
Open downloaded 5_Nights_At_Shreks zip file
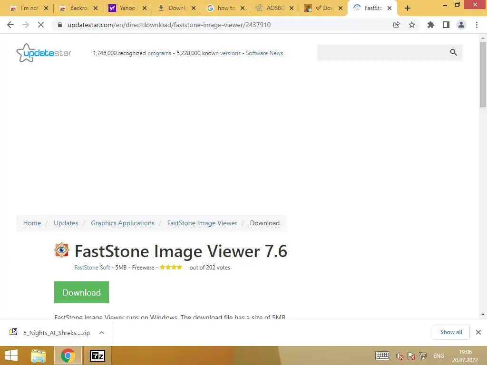point(57,333)
